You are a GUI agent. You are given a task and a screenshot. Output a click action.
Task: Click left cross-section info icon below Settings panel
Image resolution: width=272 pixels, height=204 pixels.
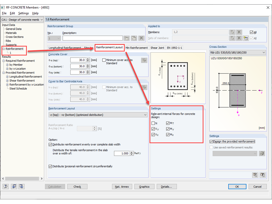(x=255, y=175)
